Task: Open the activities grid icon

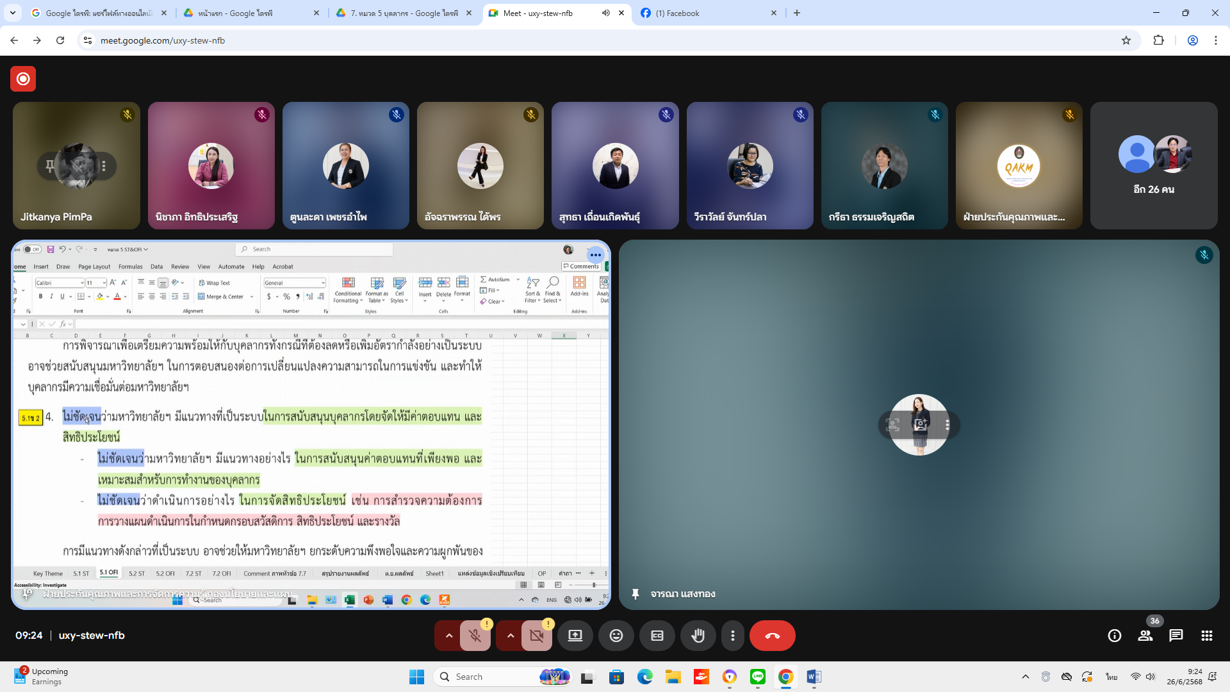Action: tap(1207, 636)
